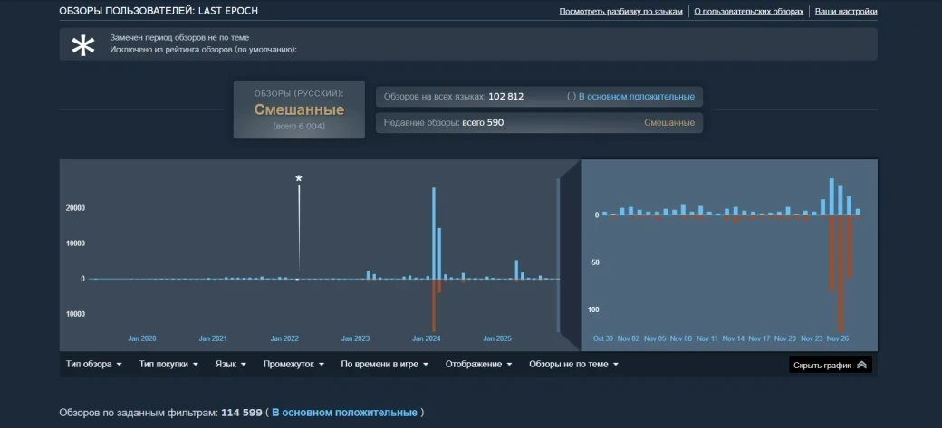Viewport: 942px width, 428px height.
Task: Click the asterisk marker above the 2022 spike
Action: [x=299, y=179]
